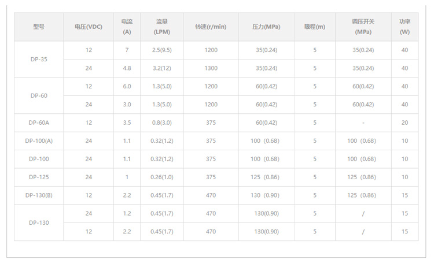Select the DP-35 model cell
This screenshot has height=267, width=434.
click(x=39, y=59)
